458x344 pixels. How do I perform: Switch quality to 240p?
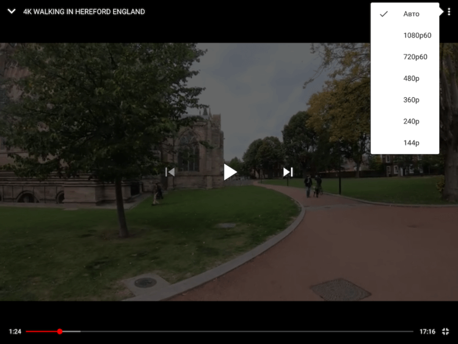[405, 122]
